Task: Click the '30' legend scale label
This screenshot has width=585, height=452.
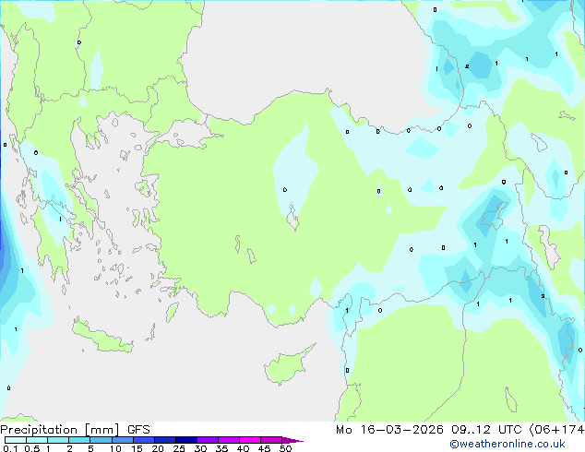Action: (200, 448)
